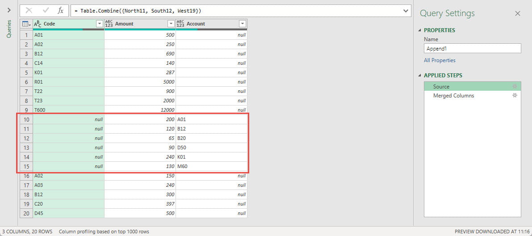Open the All Properties link

tap(440, 60)
